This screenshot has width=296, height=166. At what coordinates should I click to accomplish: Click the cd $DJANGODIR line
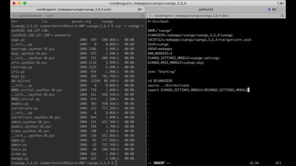(160, 81)
